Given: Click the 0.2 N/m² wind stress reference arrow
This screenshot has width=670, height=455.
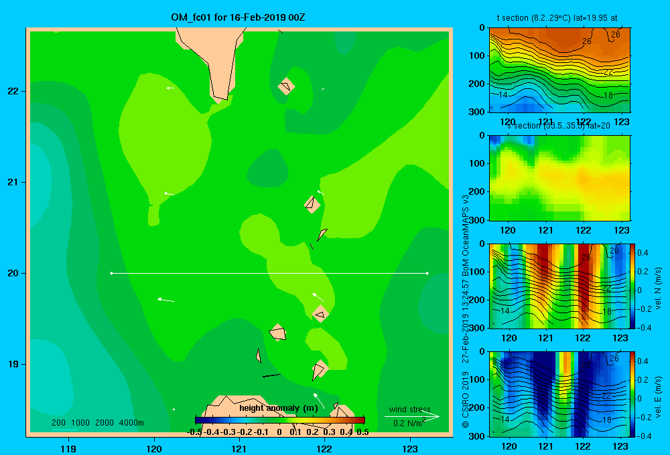Looking at the screenshot, I should (412, 417).
